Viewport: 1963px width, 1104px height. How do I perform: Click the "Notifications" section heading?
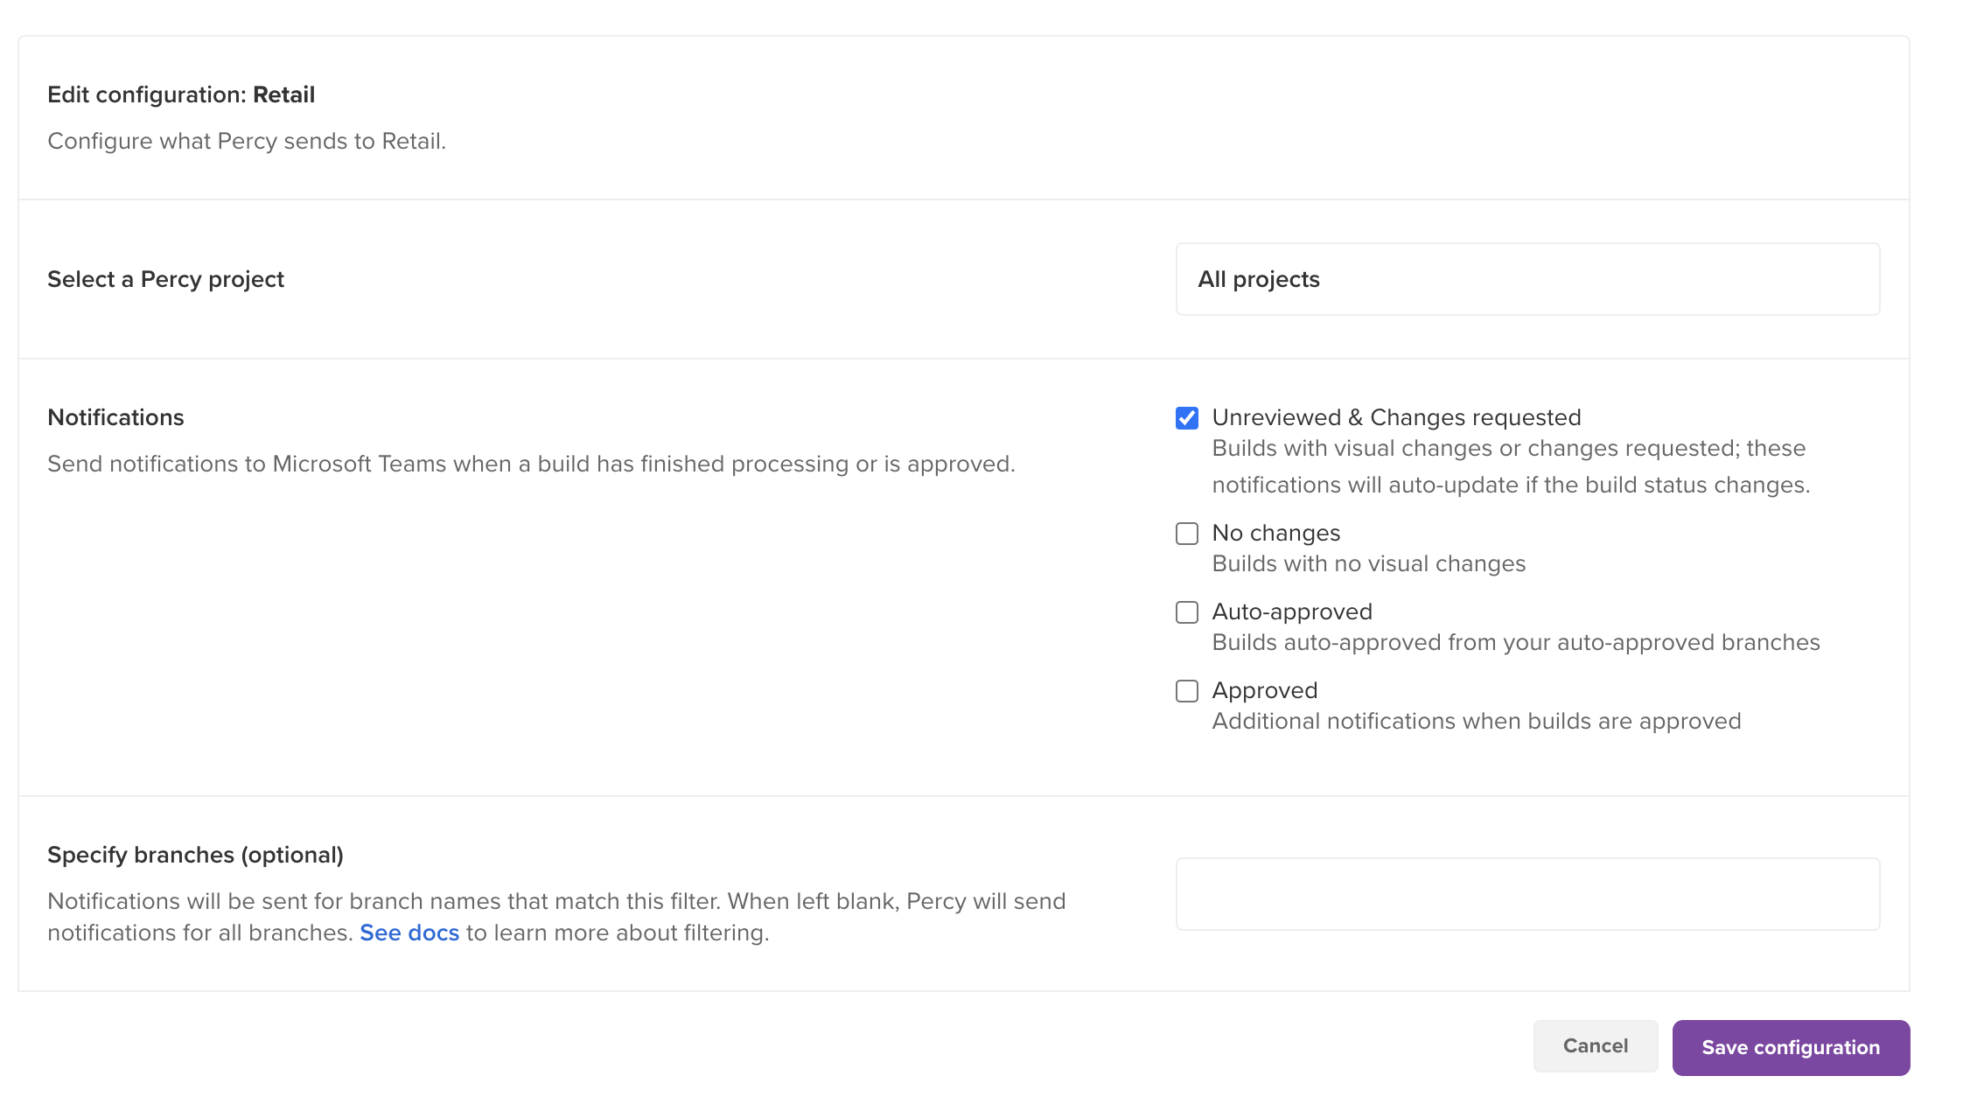pyautogui.click(x=115, y=417)
